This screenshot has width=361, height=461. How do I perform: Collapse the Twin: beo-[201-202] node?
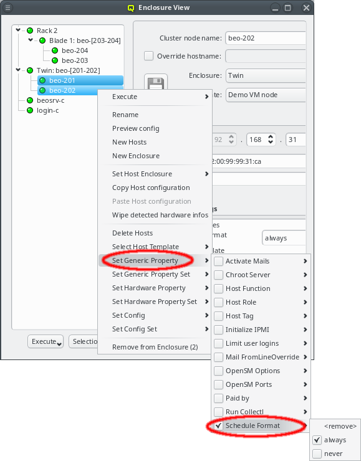pyautogui.click(x=18, y=70)
